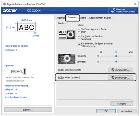
Task: Select Für Firmenlogos und Texte Binär
Action: [79, 30]
